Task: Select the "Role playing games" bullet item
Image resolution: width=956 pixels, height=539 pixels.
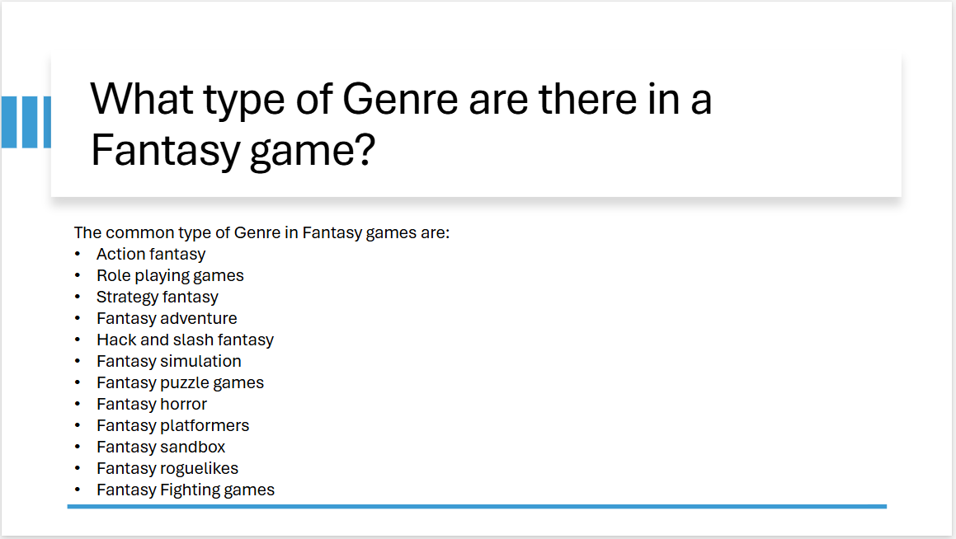Action: (x=170, y=276)
